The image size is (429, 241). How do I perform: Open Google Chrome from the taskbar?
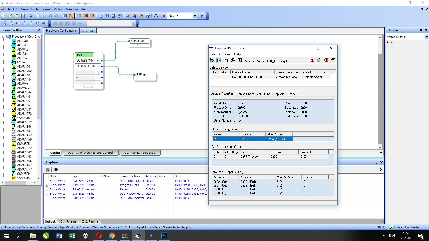point(112,235)
